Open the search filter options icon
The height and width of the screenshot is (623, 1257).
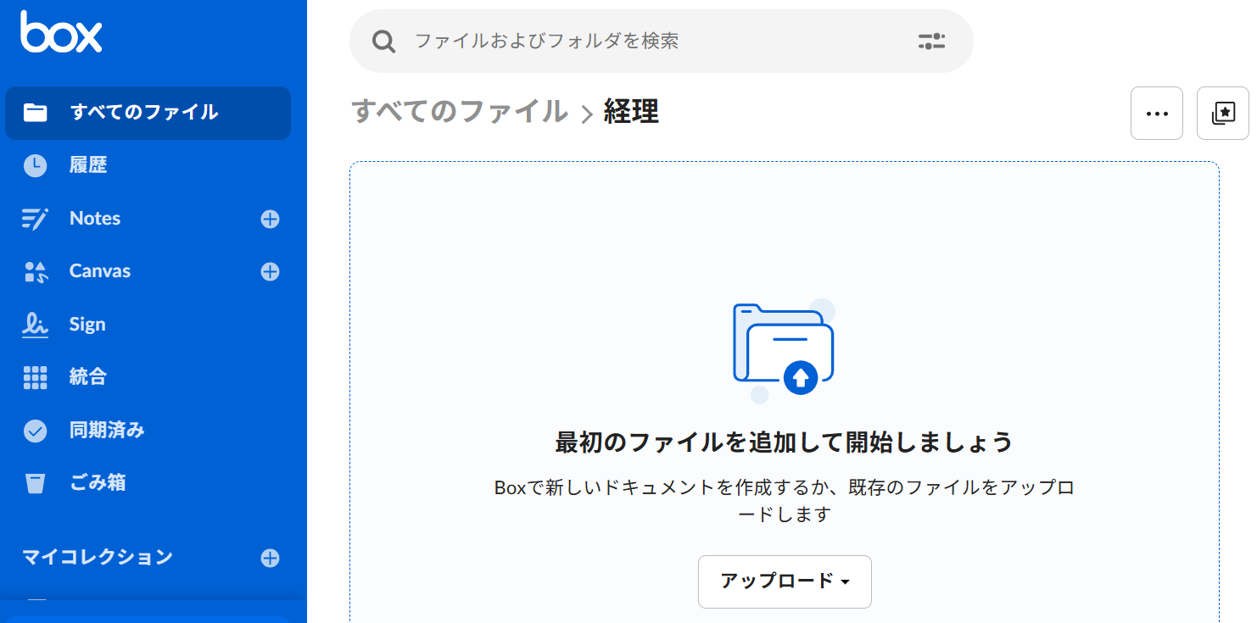pos(931,41)
